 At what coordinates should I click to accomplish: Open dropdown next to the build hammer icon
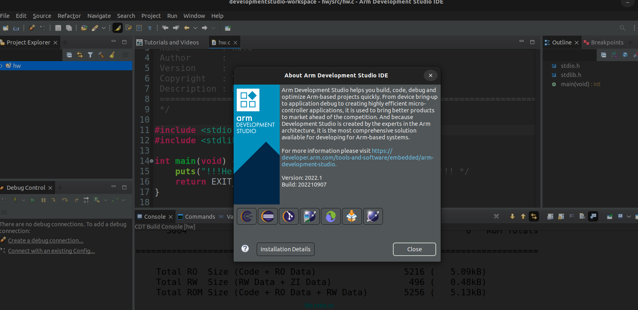coord(104,28)
